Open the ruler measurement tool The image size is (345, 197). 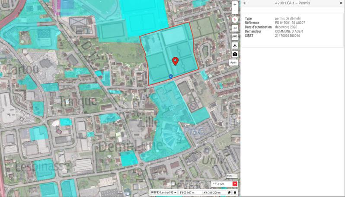(235, 37)
